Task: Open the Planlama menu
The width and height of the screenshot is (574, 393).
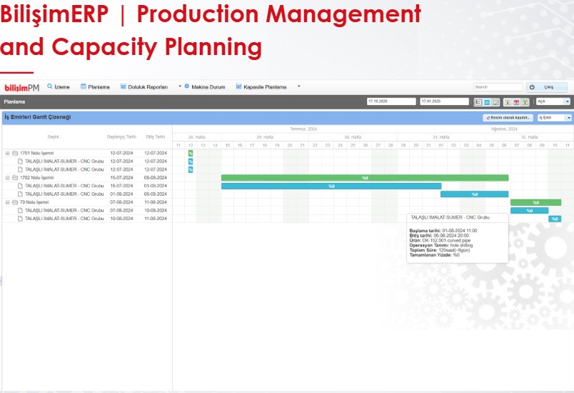Action: [95, 86]
